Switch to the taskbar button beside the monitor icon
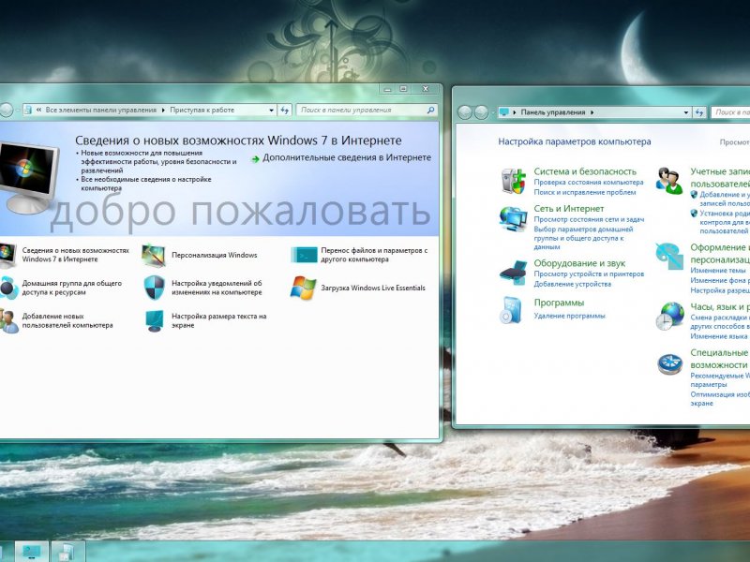 pyautogui.click(x=67, y=552)
